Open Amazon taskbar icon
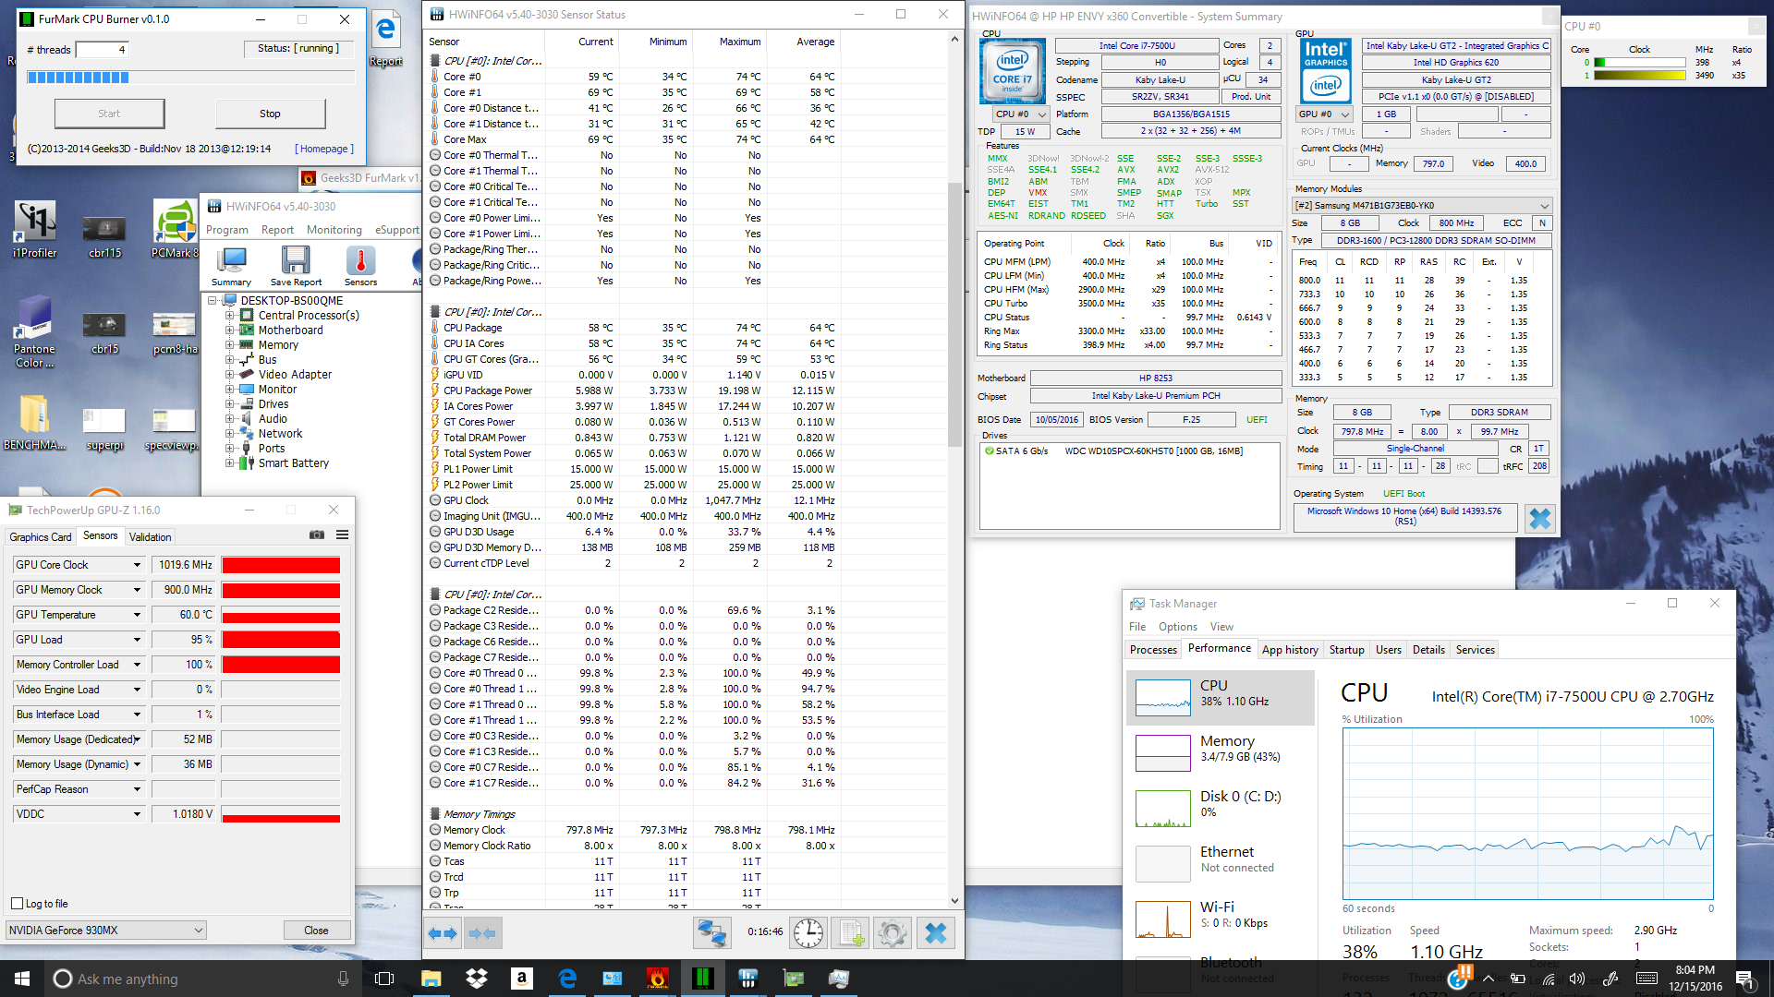 click(x=522, y=979)
